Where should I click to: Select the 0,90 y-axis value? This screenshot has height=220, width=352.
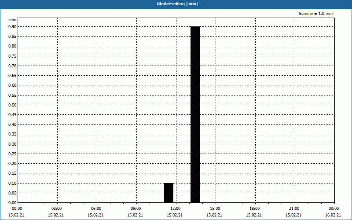tap(12, 27)
